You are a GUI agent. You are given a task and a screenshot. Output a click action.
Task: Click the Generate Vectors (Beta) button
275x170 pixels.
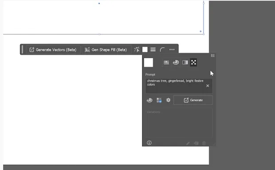(53, 50)
